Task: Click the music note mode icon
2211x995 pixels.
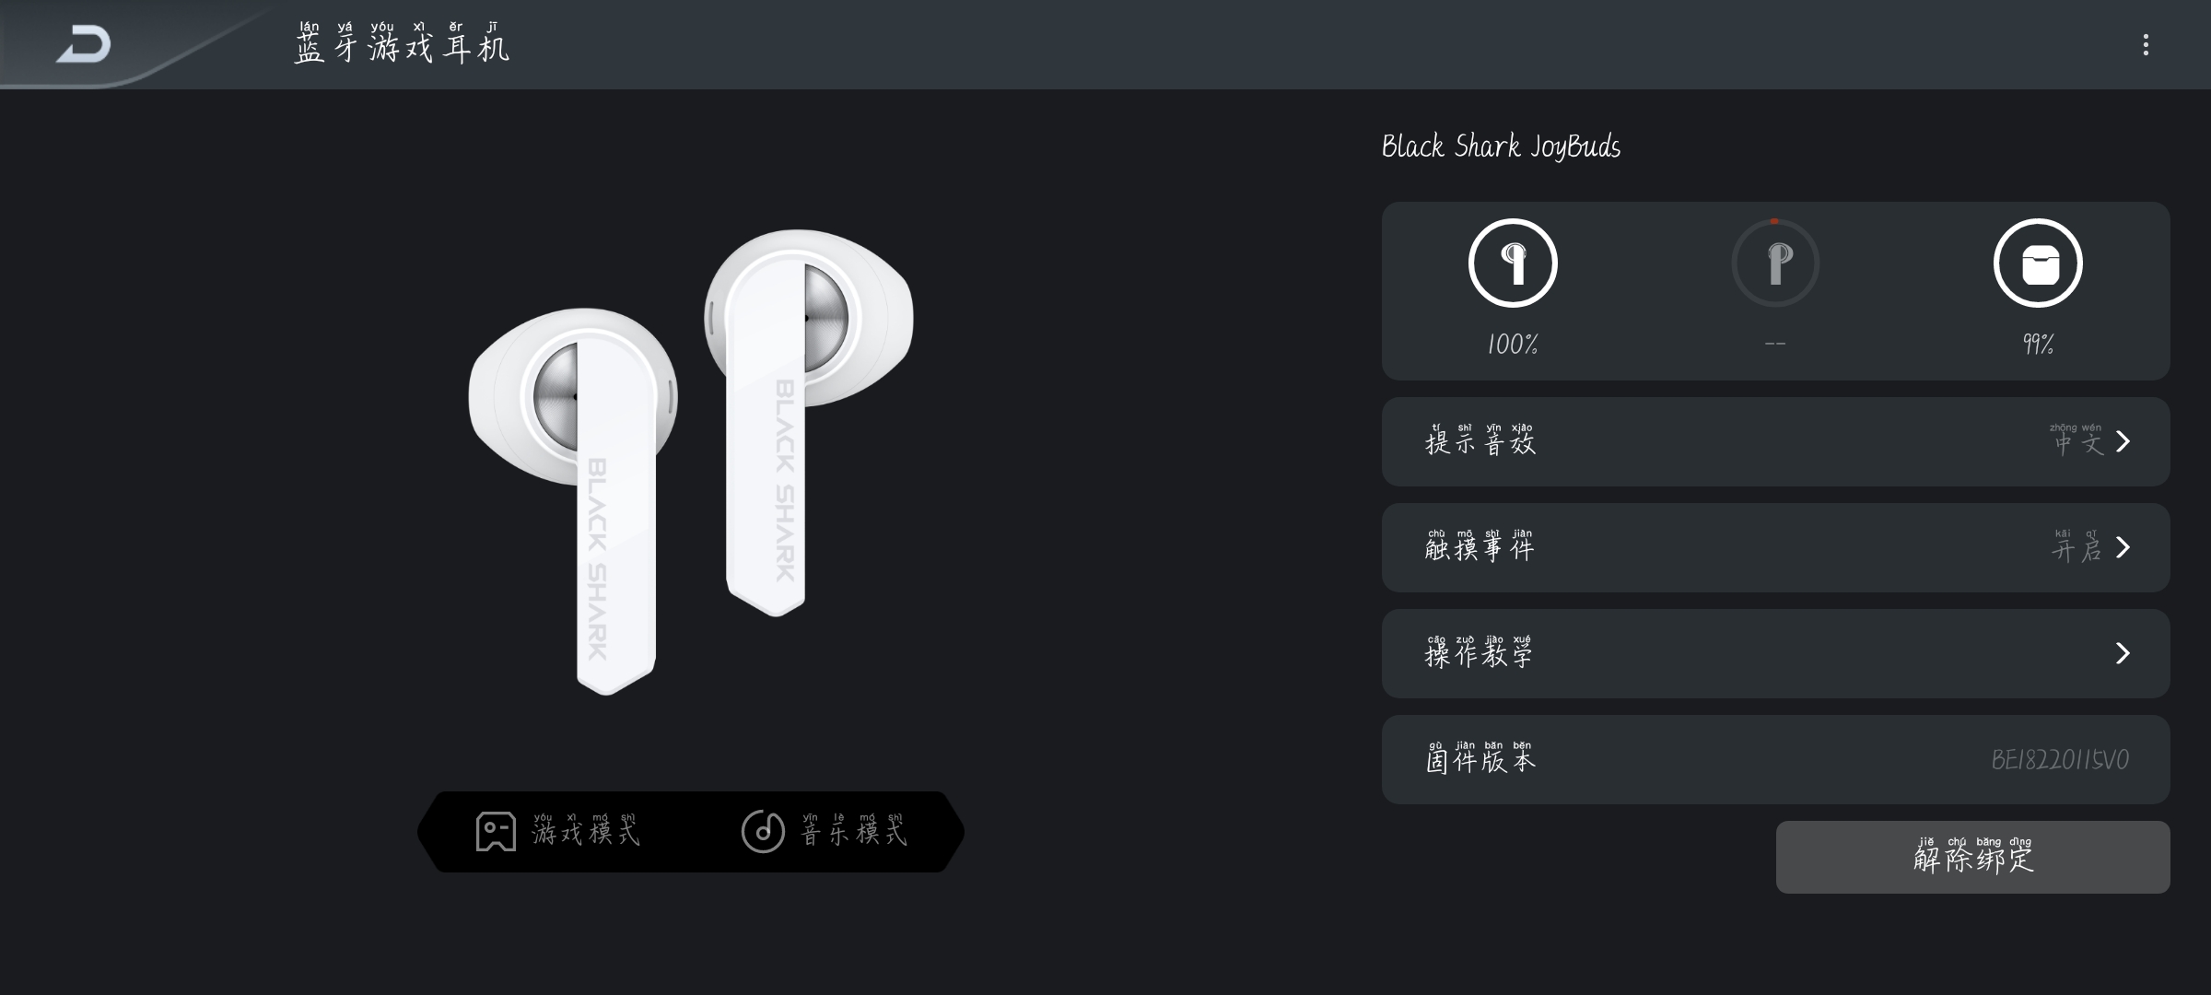Action: tap(763, 832)
